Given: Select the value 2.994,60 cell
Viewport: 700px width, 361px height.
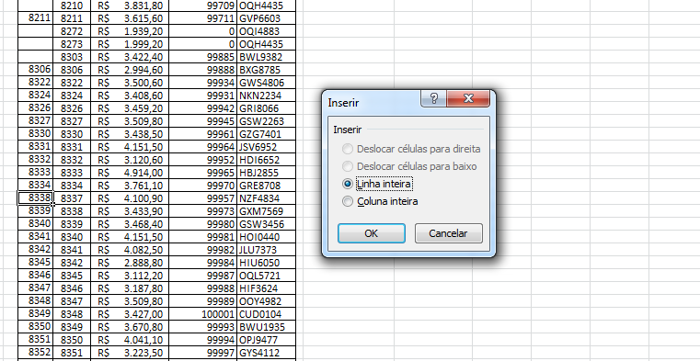Looking at the screenshot, I should coord(130,70).
